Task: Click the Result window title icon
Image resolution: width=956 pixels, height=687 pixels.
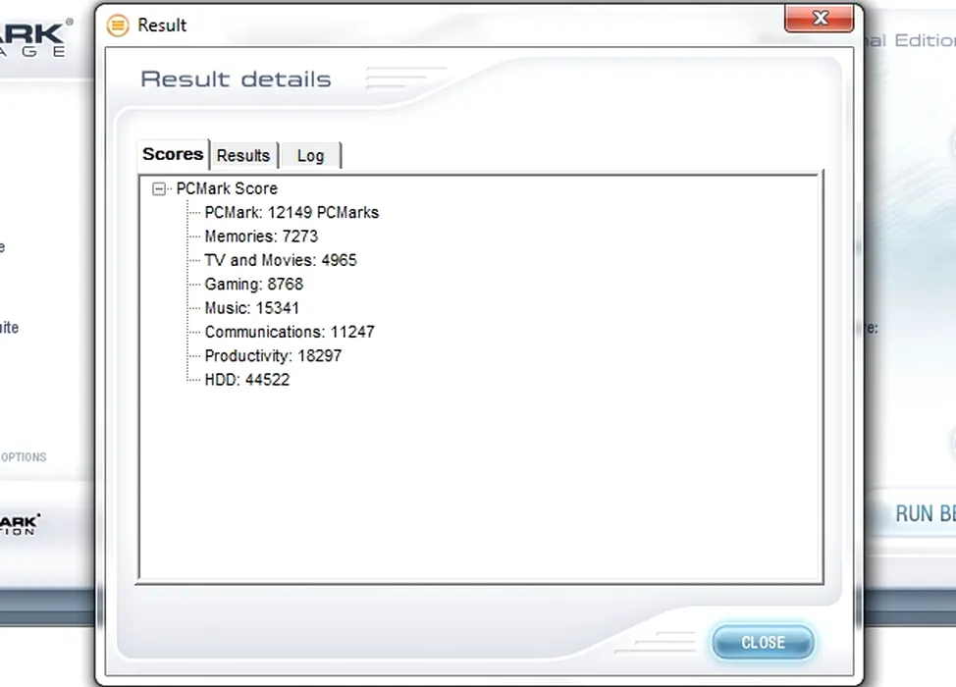Action: (x=118, y=25)
